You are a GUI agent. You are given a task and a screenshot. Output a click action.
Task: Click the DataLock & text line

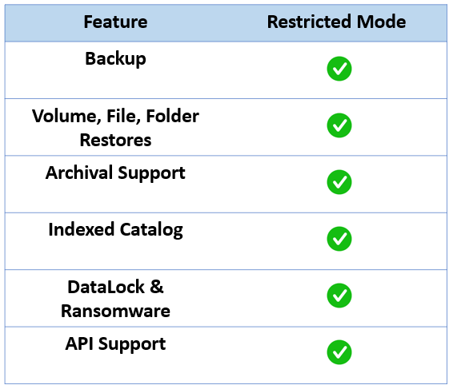pyautogui.click(x=115, y=287)
